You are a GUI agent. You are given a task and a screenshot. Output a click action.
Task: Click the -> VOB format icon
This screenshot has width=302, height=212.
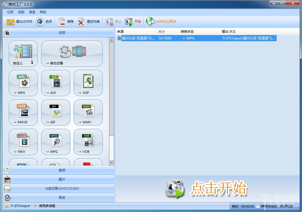(x=88, y=142)
